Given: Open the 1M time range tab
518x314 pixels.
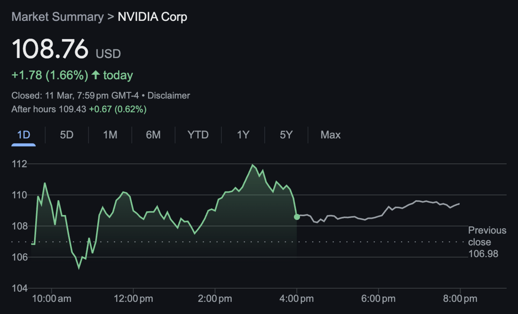Looking at the screenshot, I should coord(110,135).
